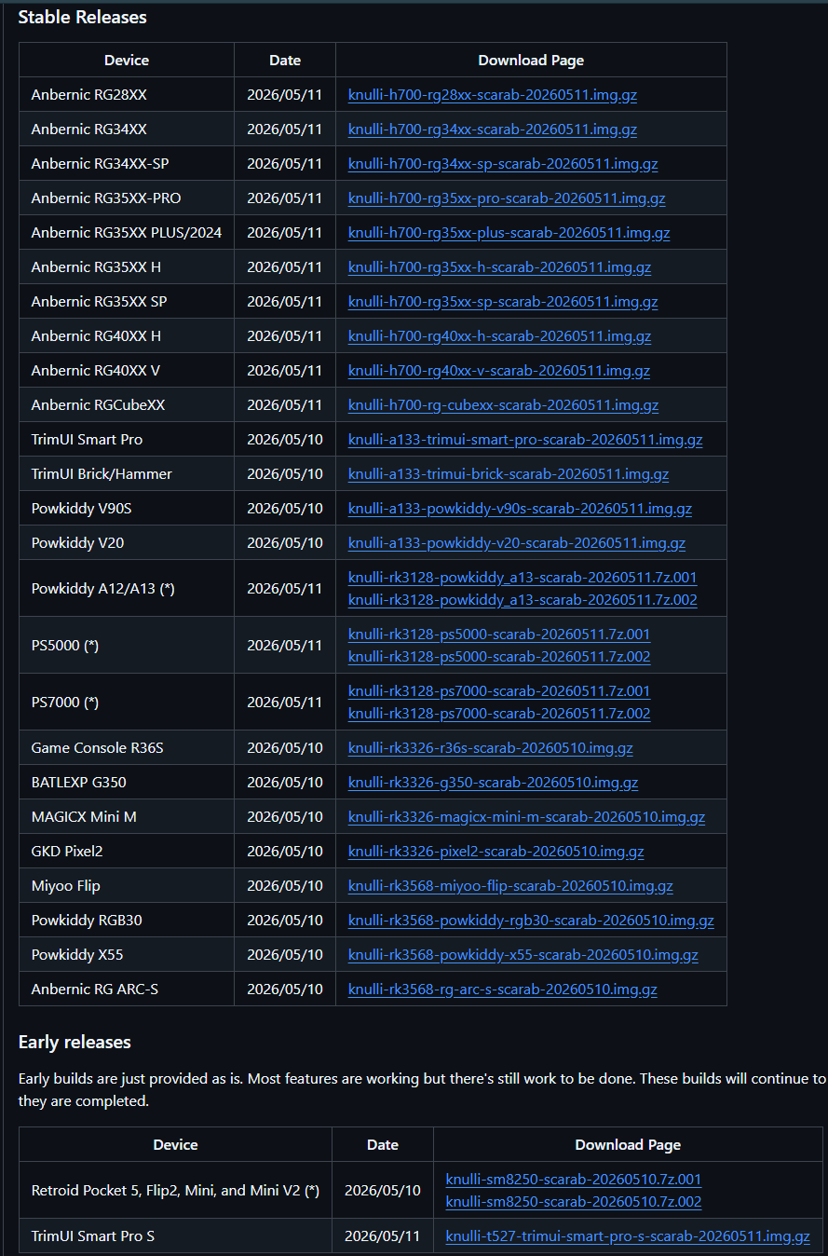Screen dimensions: 828x1256
Task: Download the trimui-smart-pro-scarab image
Action: click(x=525, y=439)
